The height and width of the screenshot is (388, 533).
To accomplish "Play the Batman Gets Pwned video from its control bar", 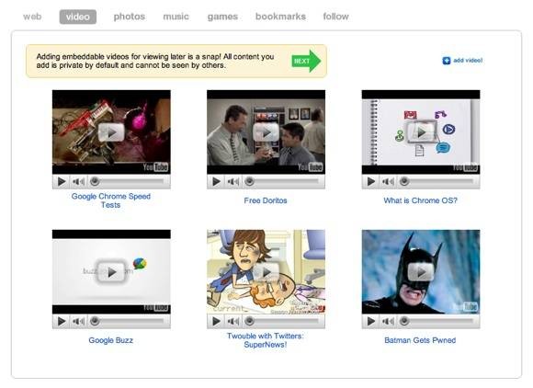I will (x=371, y=322).
